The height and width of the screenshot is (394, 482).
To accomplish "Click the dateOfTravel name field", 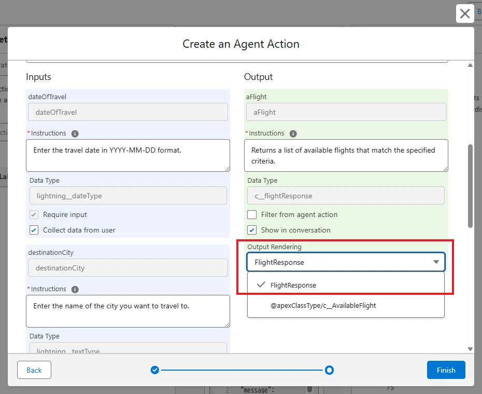I will click(x=128, y=112).
